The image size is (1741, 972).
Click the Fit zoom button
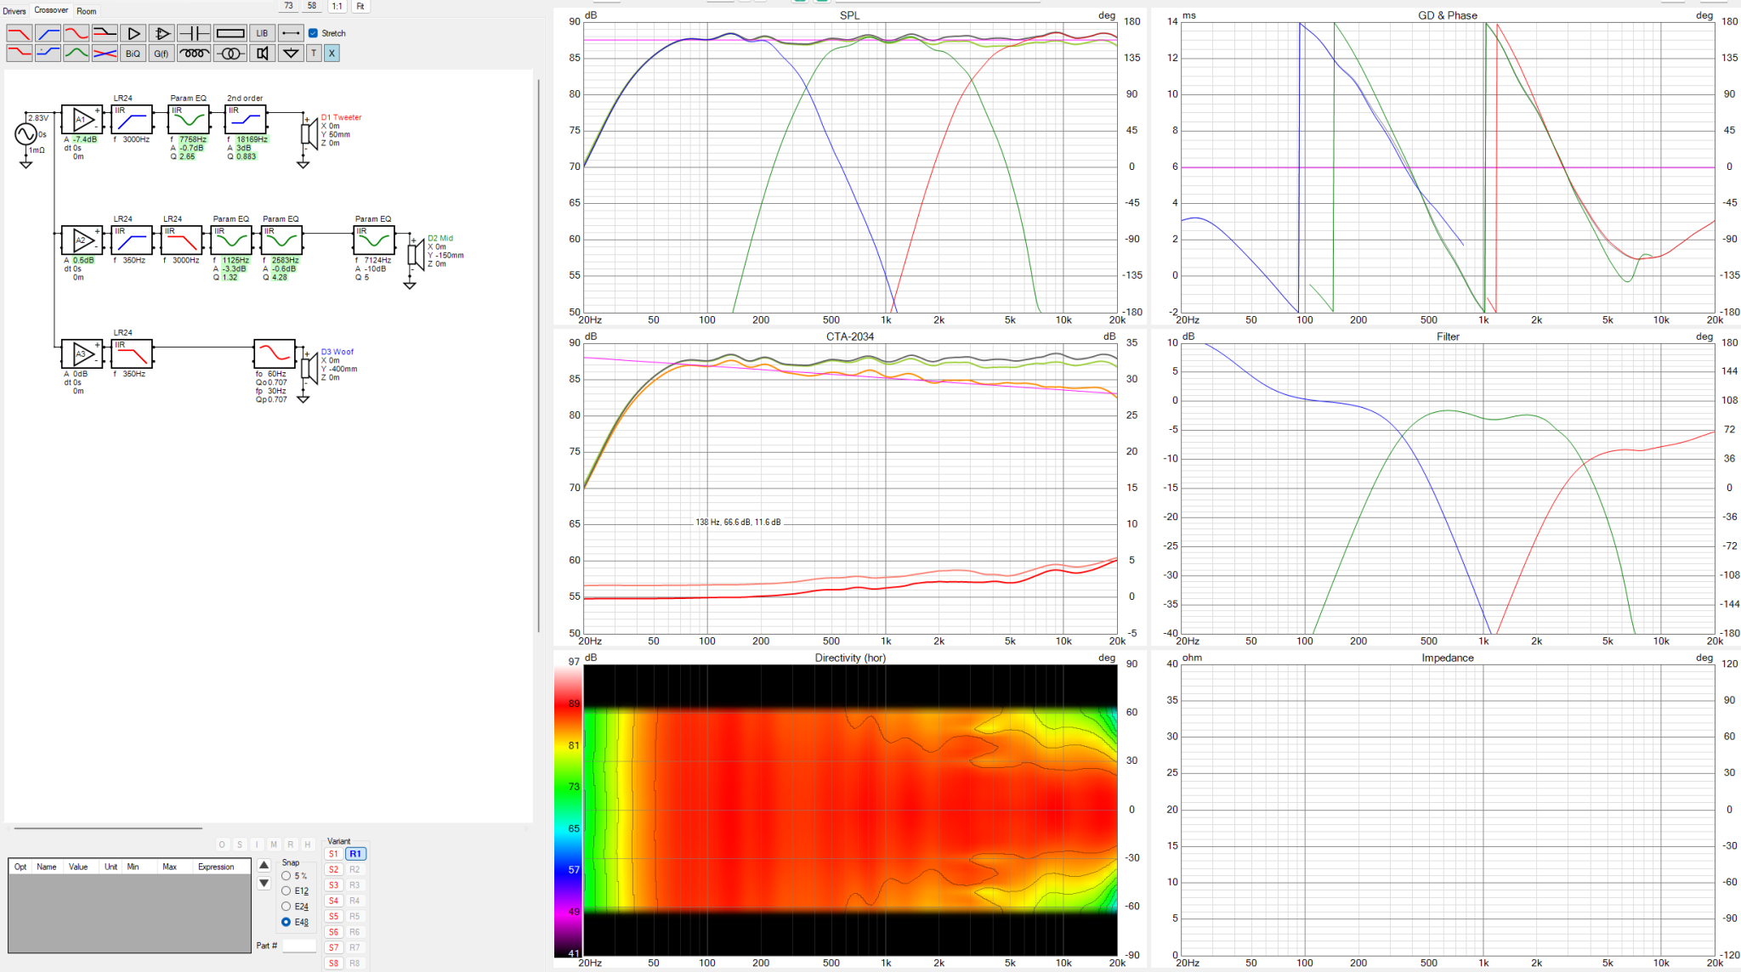point(360,6)
